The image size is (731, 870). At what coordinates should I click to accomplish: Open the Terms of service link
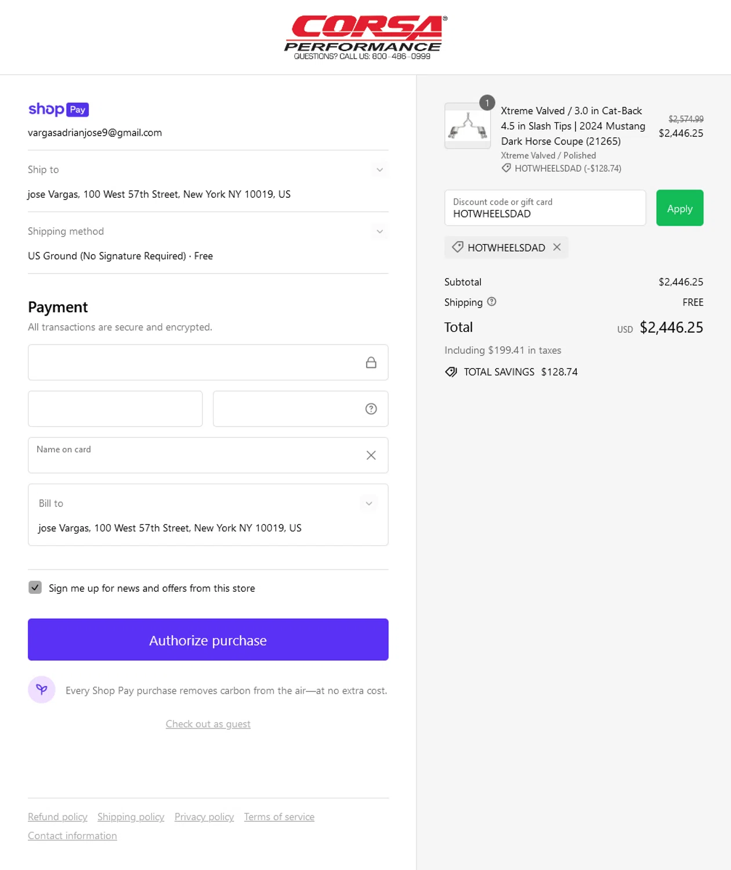point(279,817)
